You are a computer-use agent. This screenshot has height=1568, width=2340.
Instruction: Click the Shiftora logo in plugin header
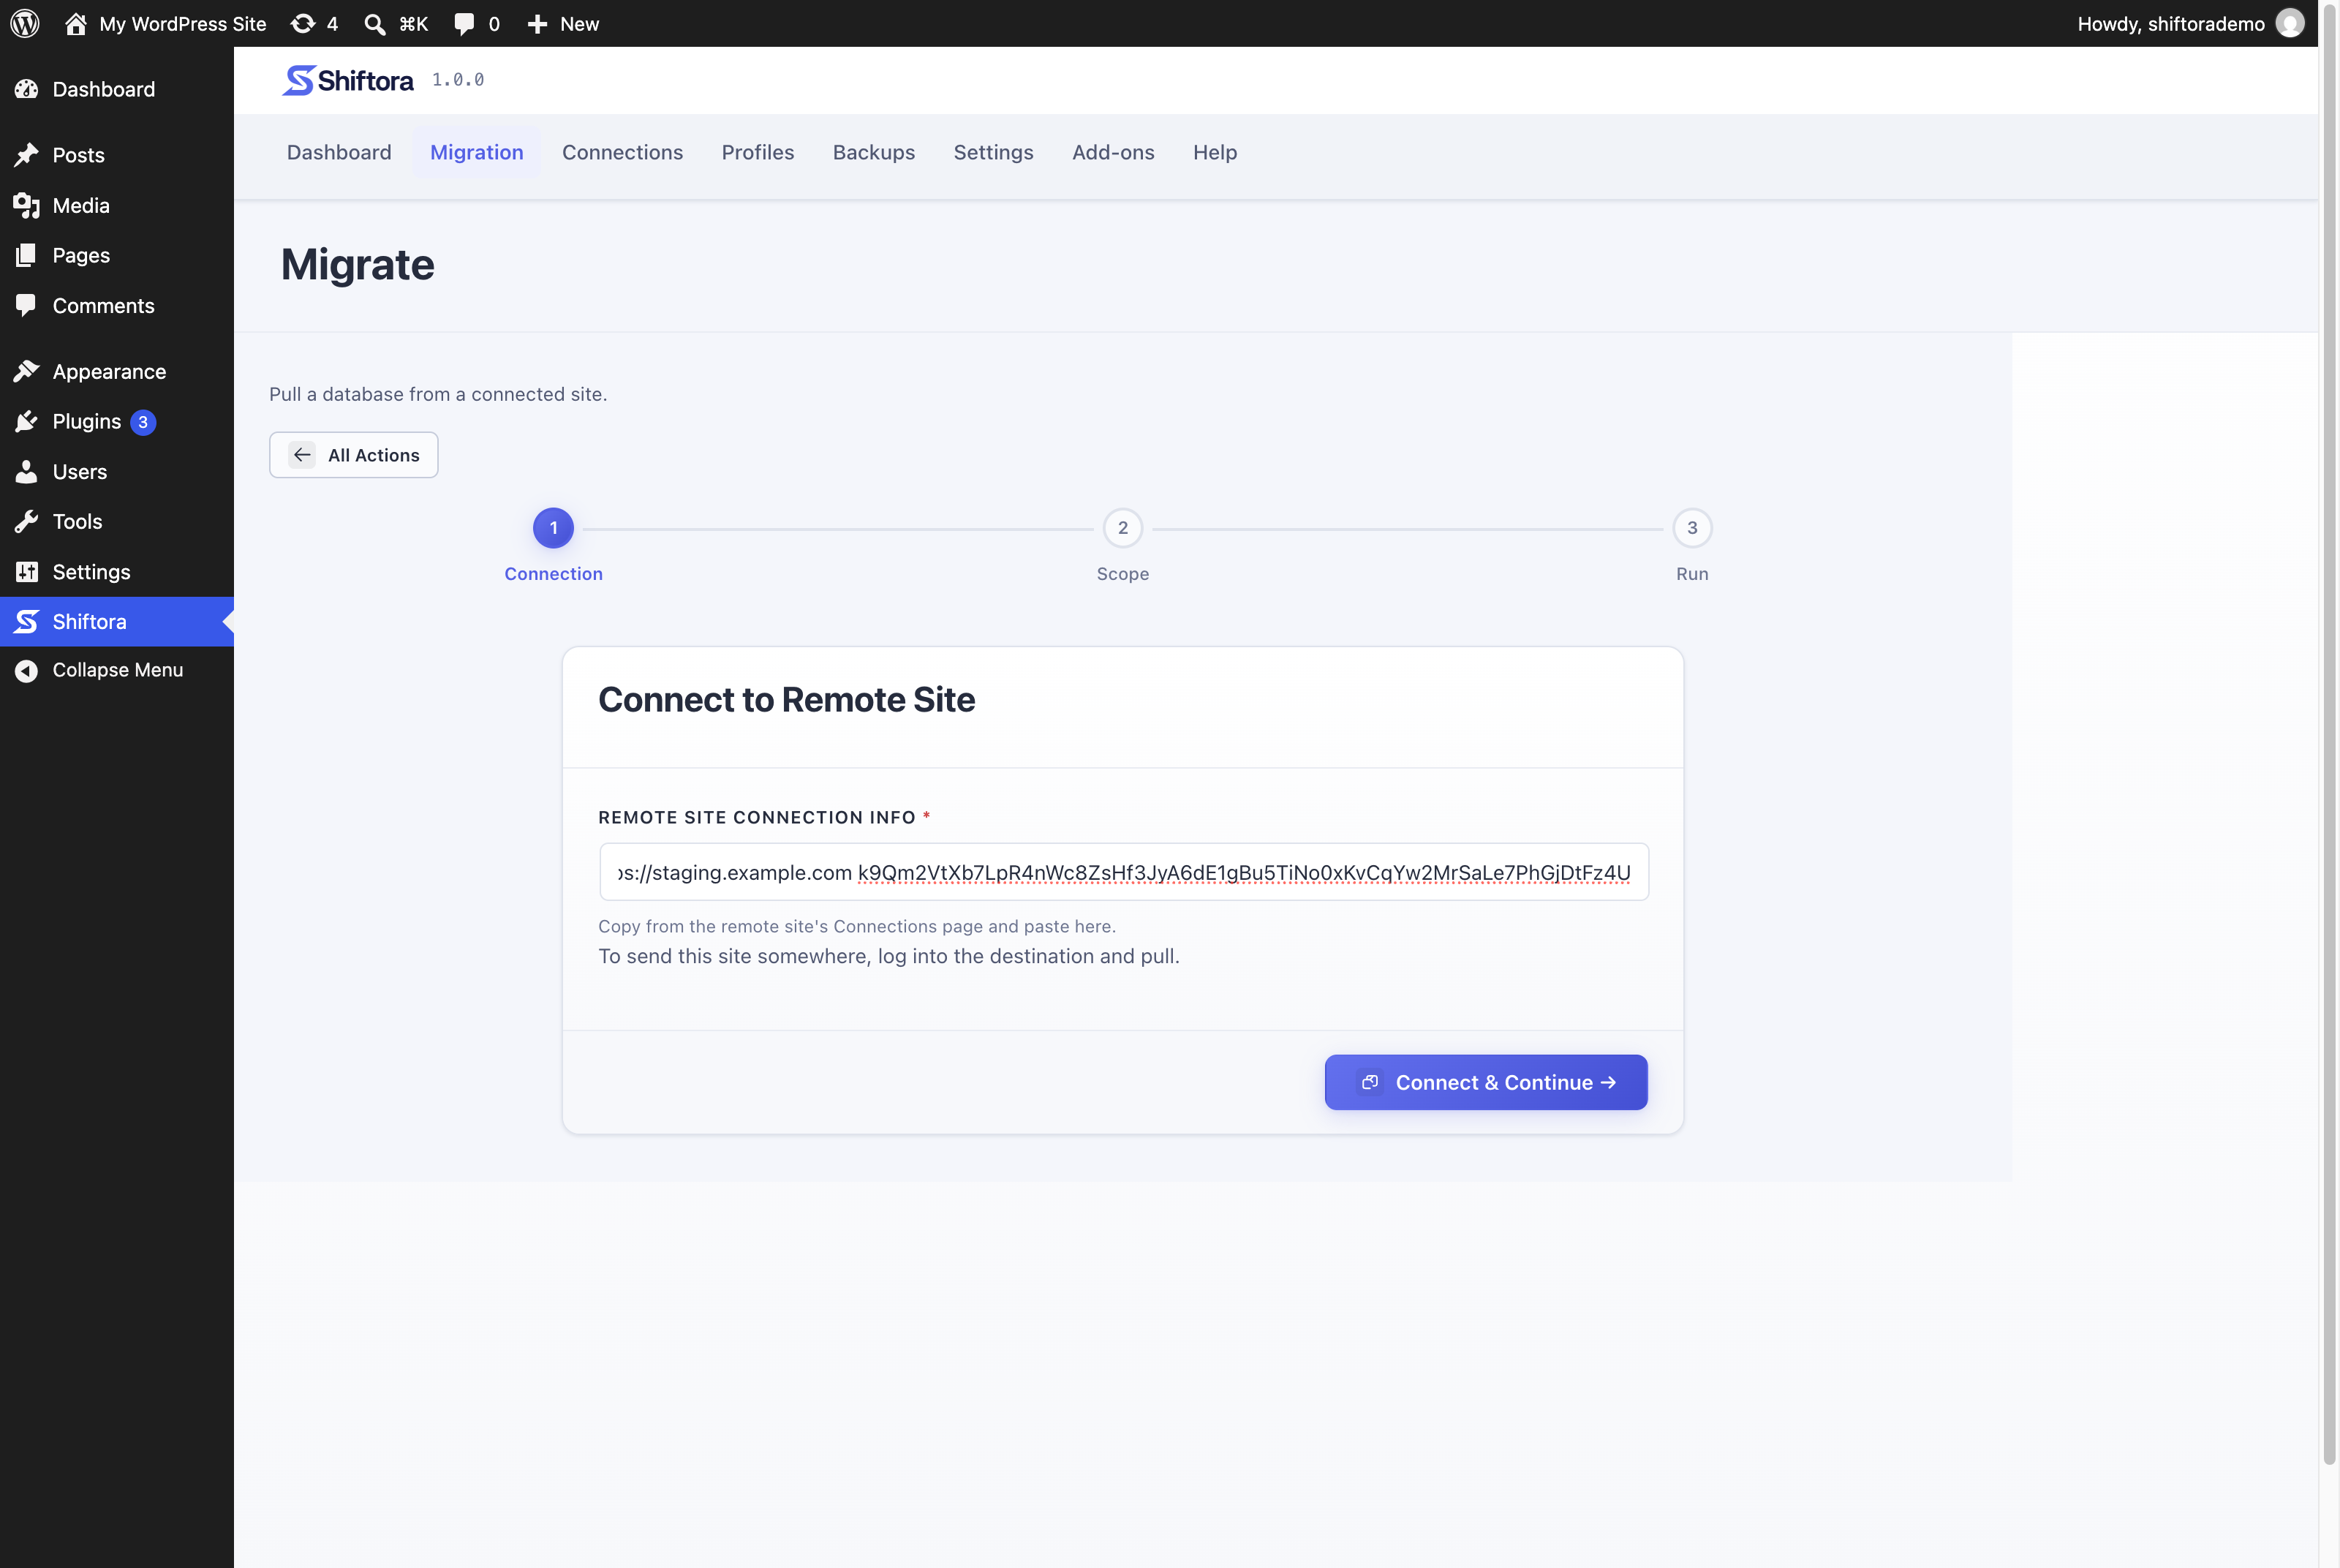[348, 80]
